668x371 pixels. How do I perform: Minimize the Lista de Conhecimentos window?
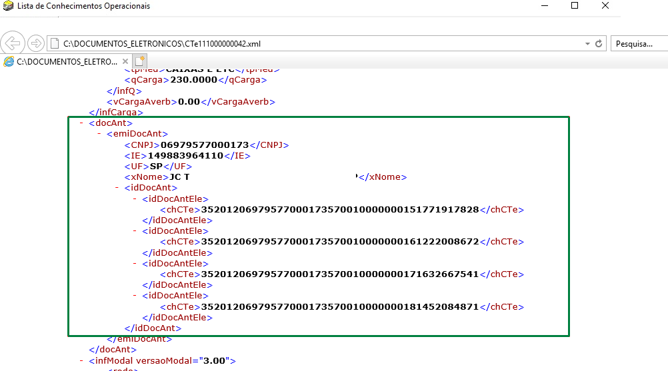pyautogui.click(x=545, y=6)
